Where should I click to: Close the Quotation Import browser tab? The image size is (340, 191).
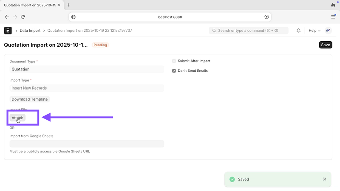(x=60, y=5)
